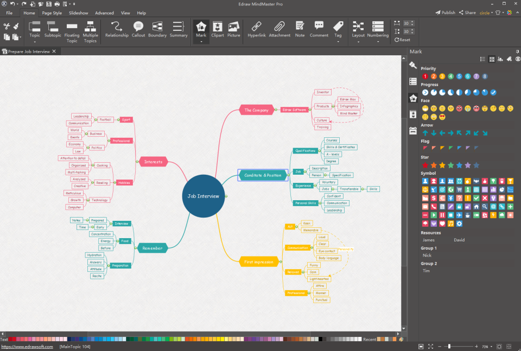Apply red Priority 1 mark
The image size is (521, 351).
[425, 76]
